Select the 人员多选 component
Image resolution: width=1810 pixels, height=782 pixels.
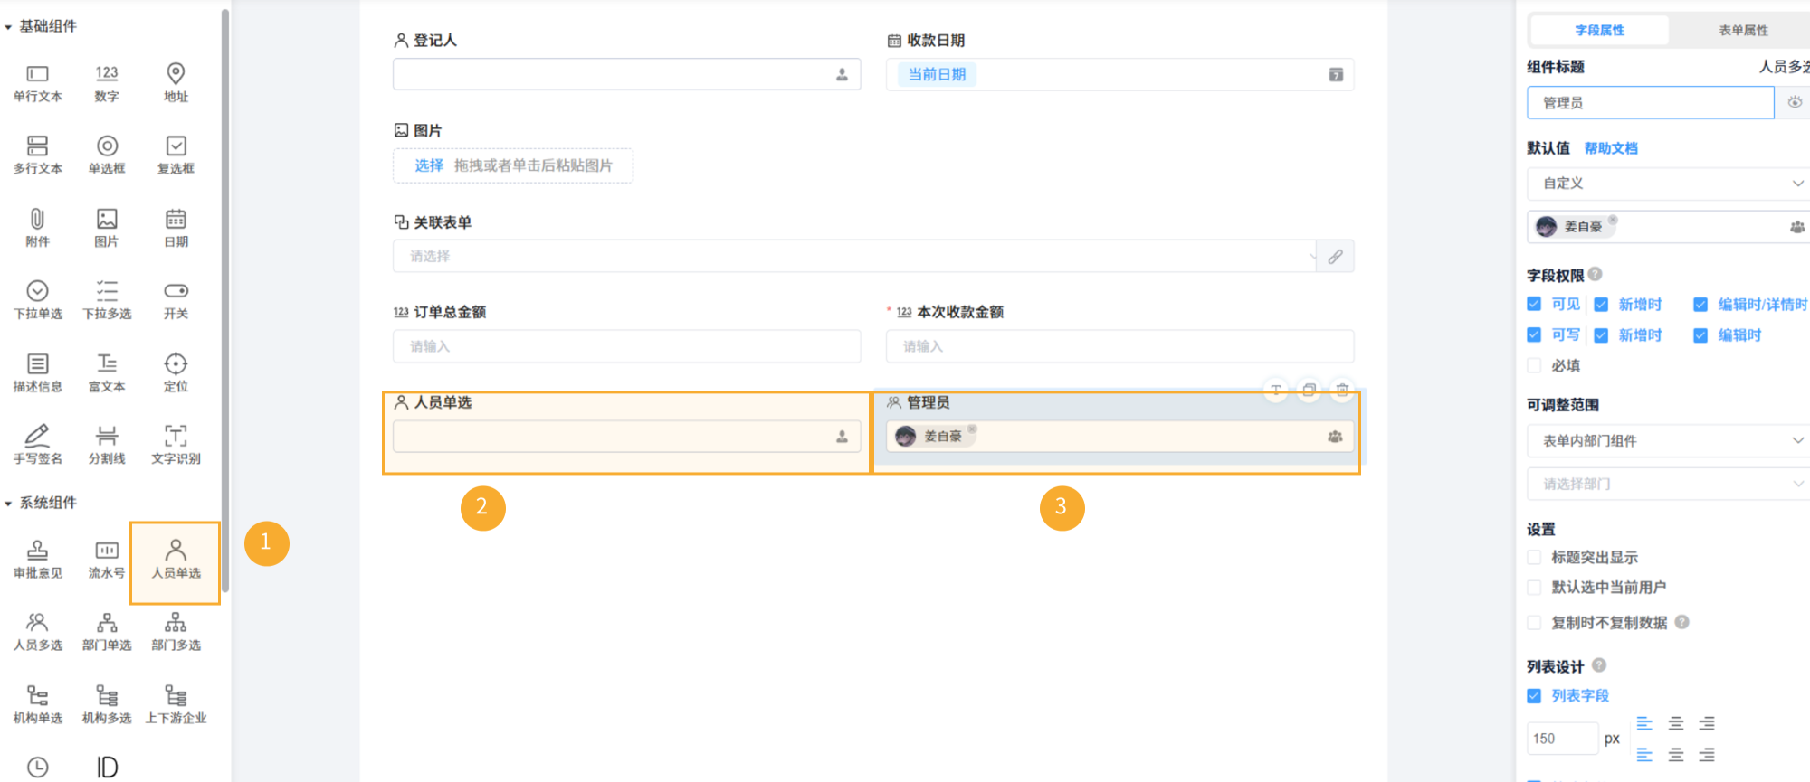[37, 633]
